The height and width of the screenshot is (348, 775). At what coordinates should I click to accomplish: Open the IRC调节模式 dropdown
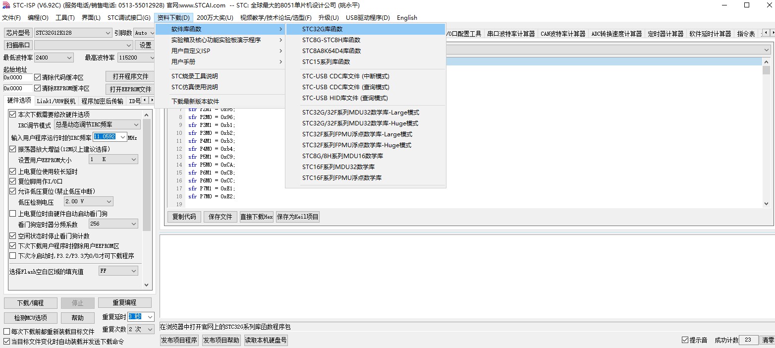tap(98, 125)
